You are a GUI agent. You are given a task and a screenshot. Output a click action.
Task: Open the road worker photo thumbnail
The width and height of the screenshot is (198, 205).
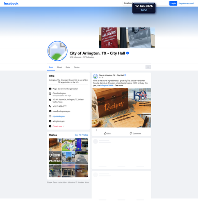pos(55,171)
